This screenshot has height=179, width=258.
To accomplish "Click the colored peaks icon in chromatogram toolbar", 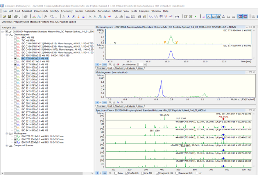I will (118, 65).
